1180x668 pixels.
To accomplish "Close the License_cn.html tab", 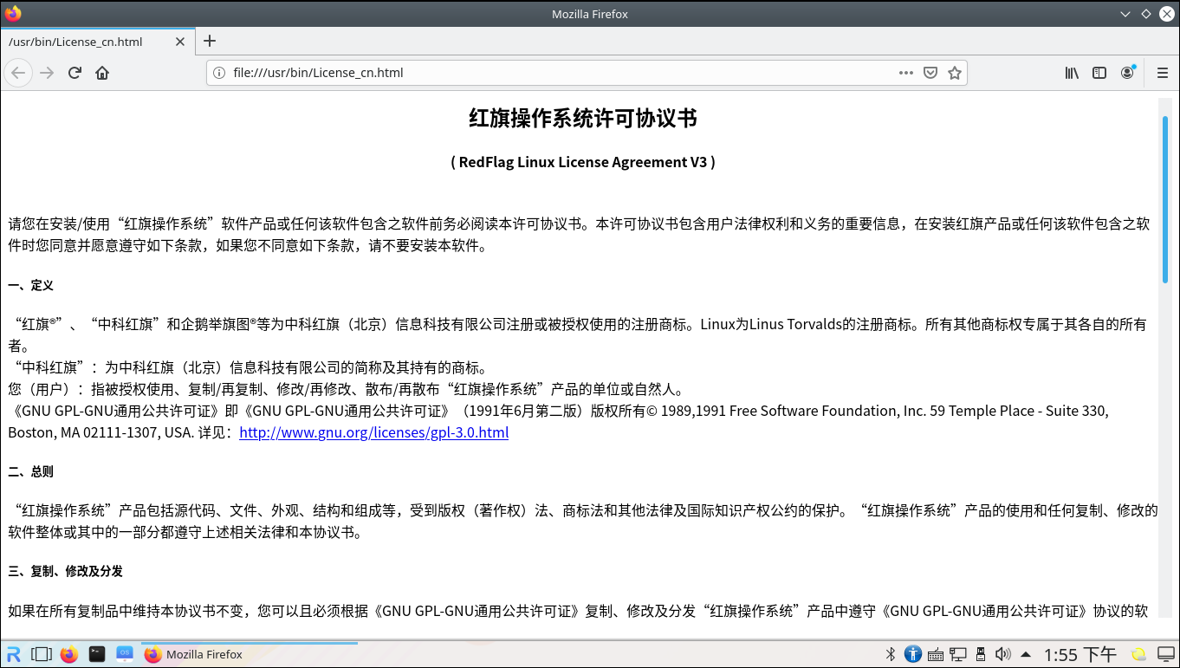I will [x=180, y=42].
